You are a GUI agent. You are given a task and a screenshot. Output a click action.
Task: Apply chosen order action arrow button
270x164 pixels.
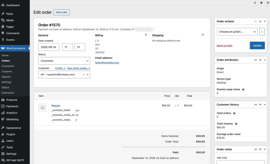262,32
